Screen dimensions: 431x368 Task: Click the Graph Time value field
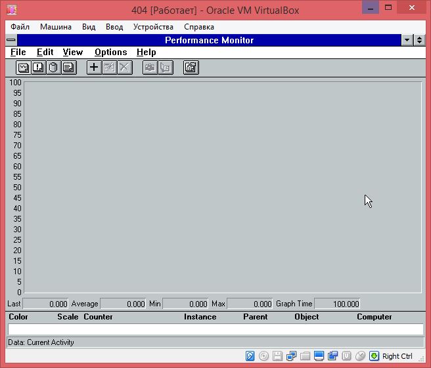(337, 304)
